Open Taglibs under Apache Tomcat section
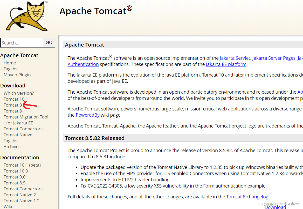 pos(10,69)
